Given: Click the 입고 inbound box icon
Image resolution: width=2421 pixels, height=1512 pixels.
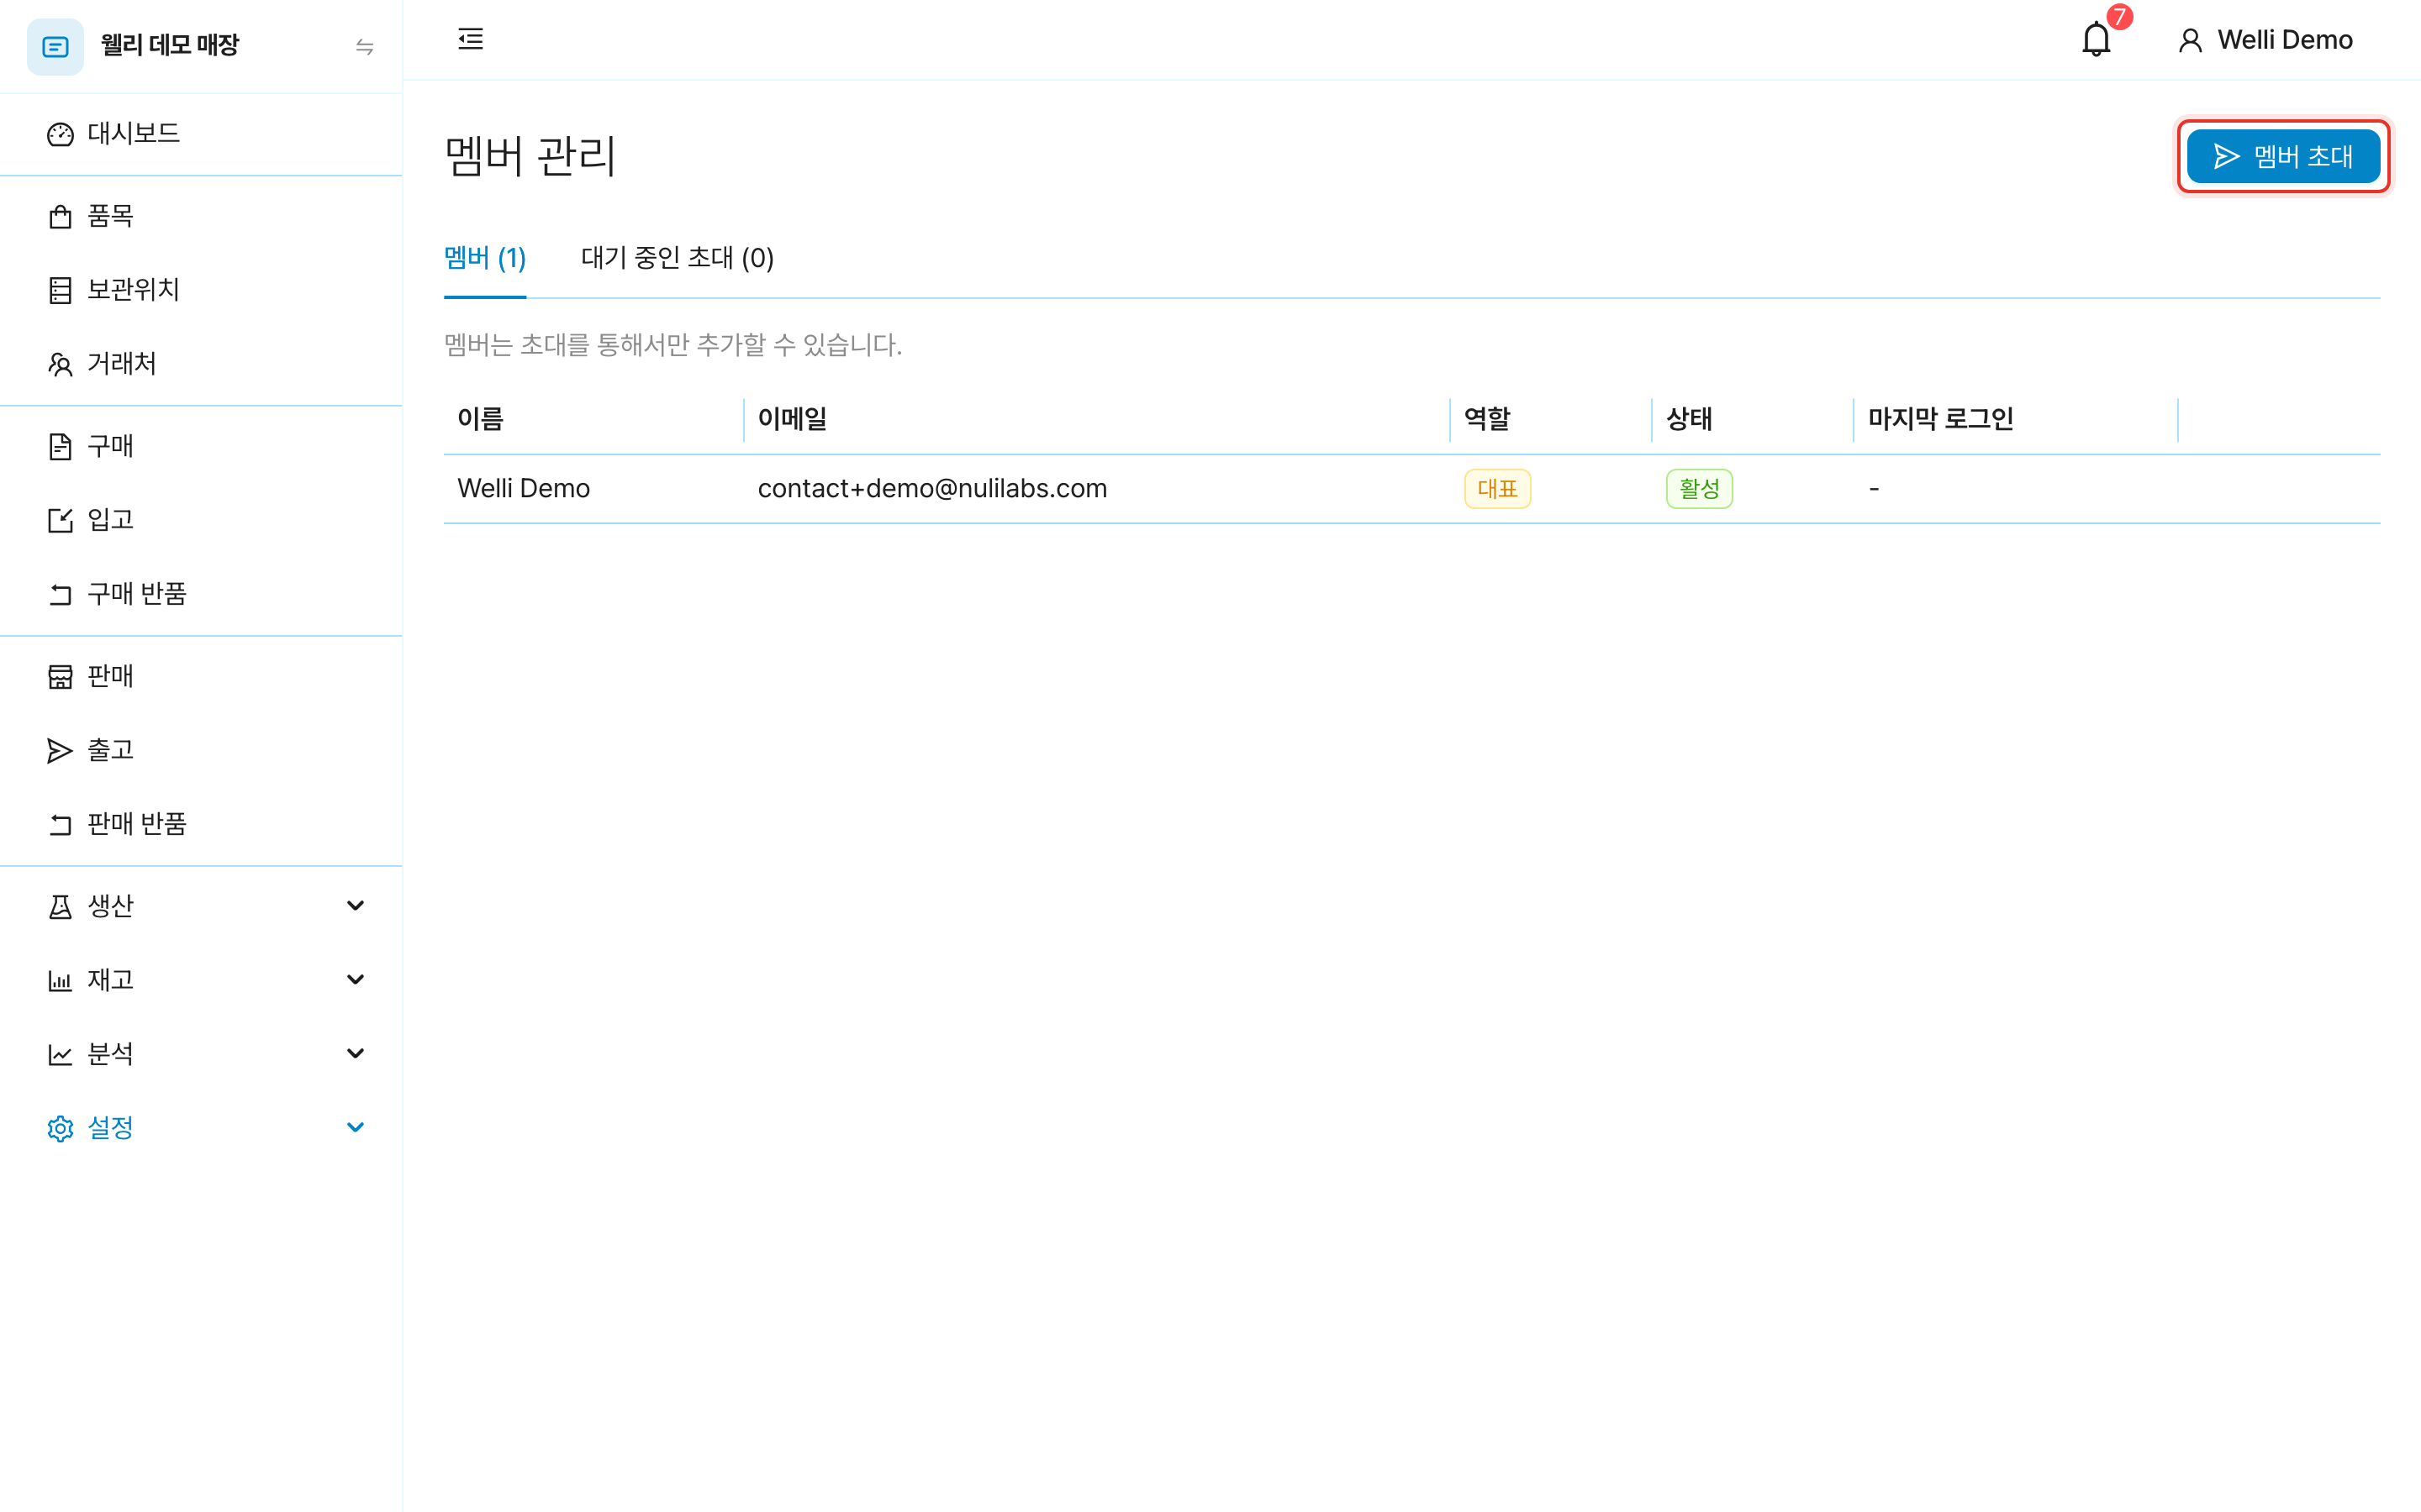Looking at the screenshot, I should [60, 520].
